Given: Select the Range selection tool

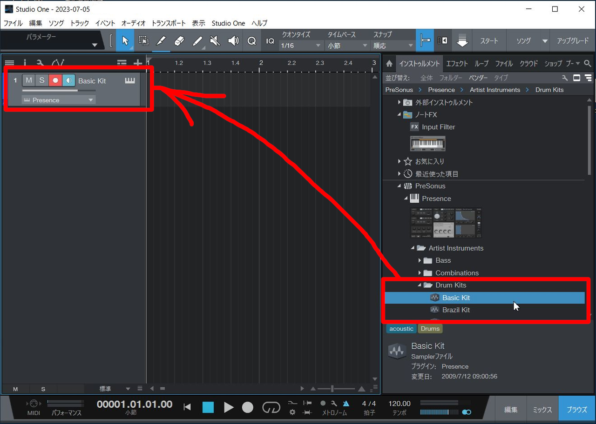Looking at the screenshot, I should 144,41.
